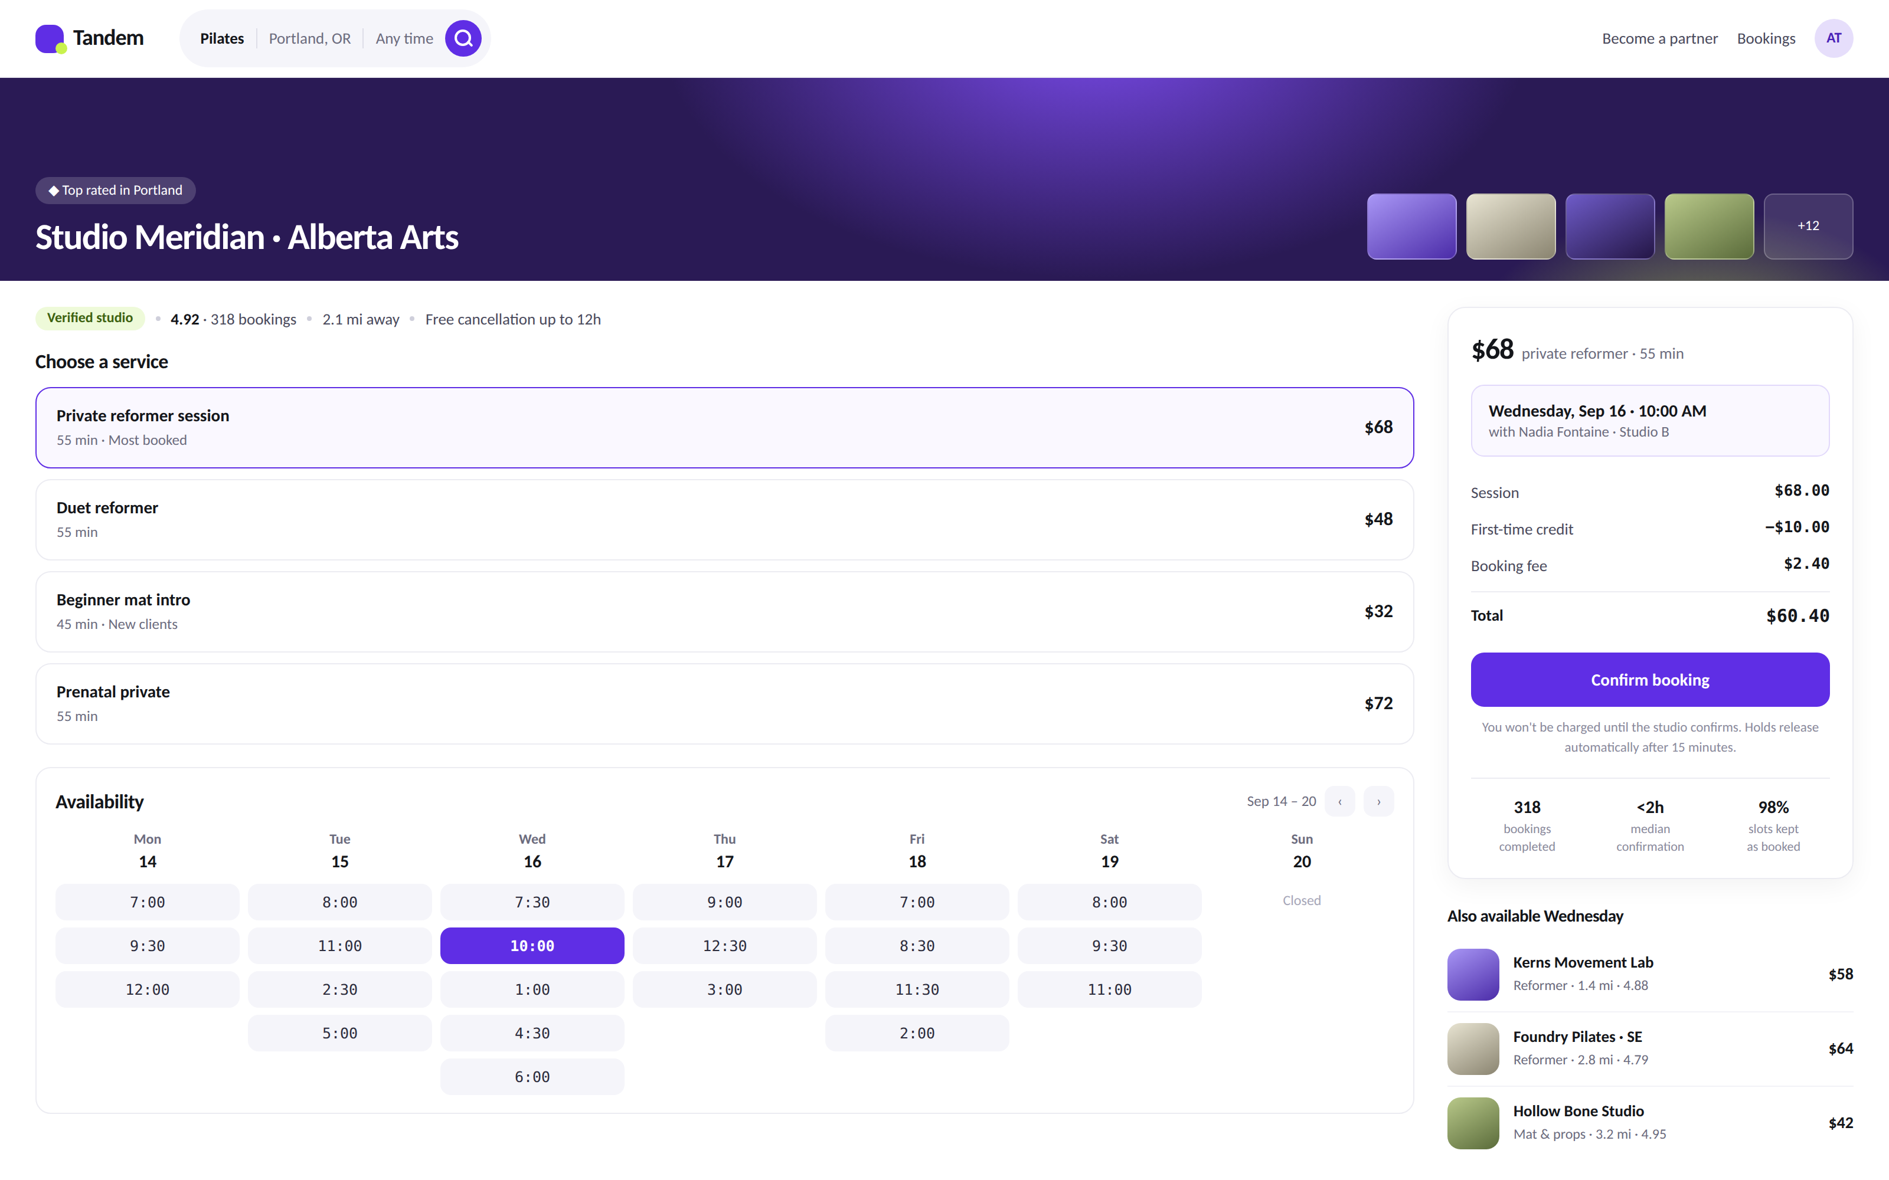Select Tuesday 2:30 time slot
Viewport: 1889px width, 1180px height.
tap(339, 989)
